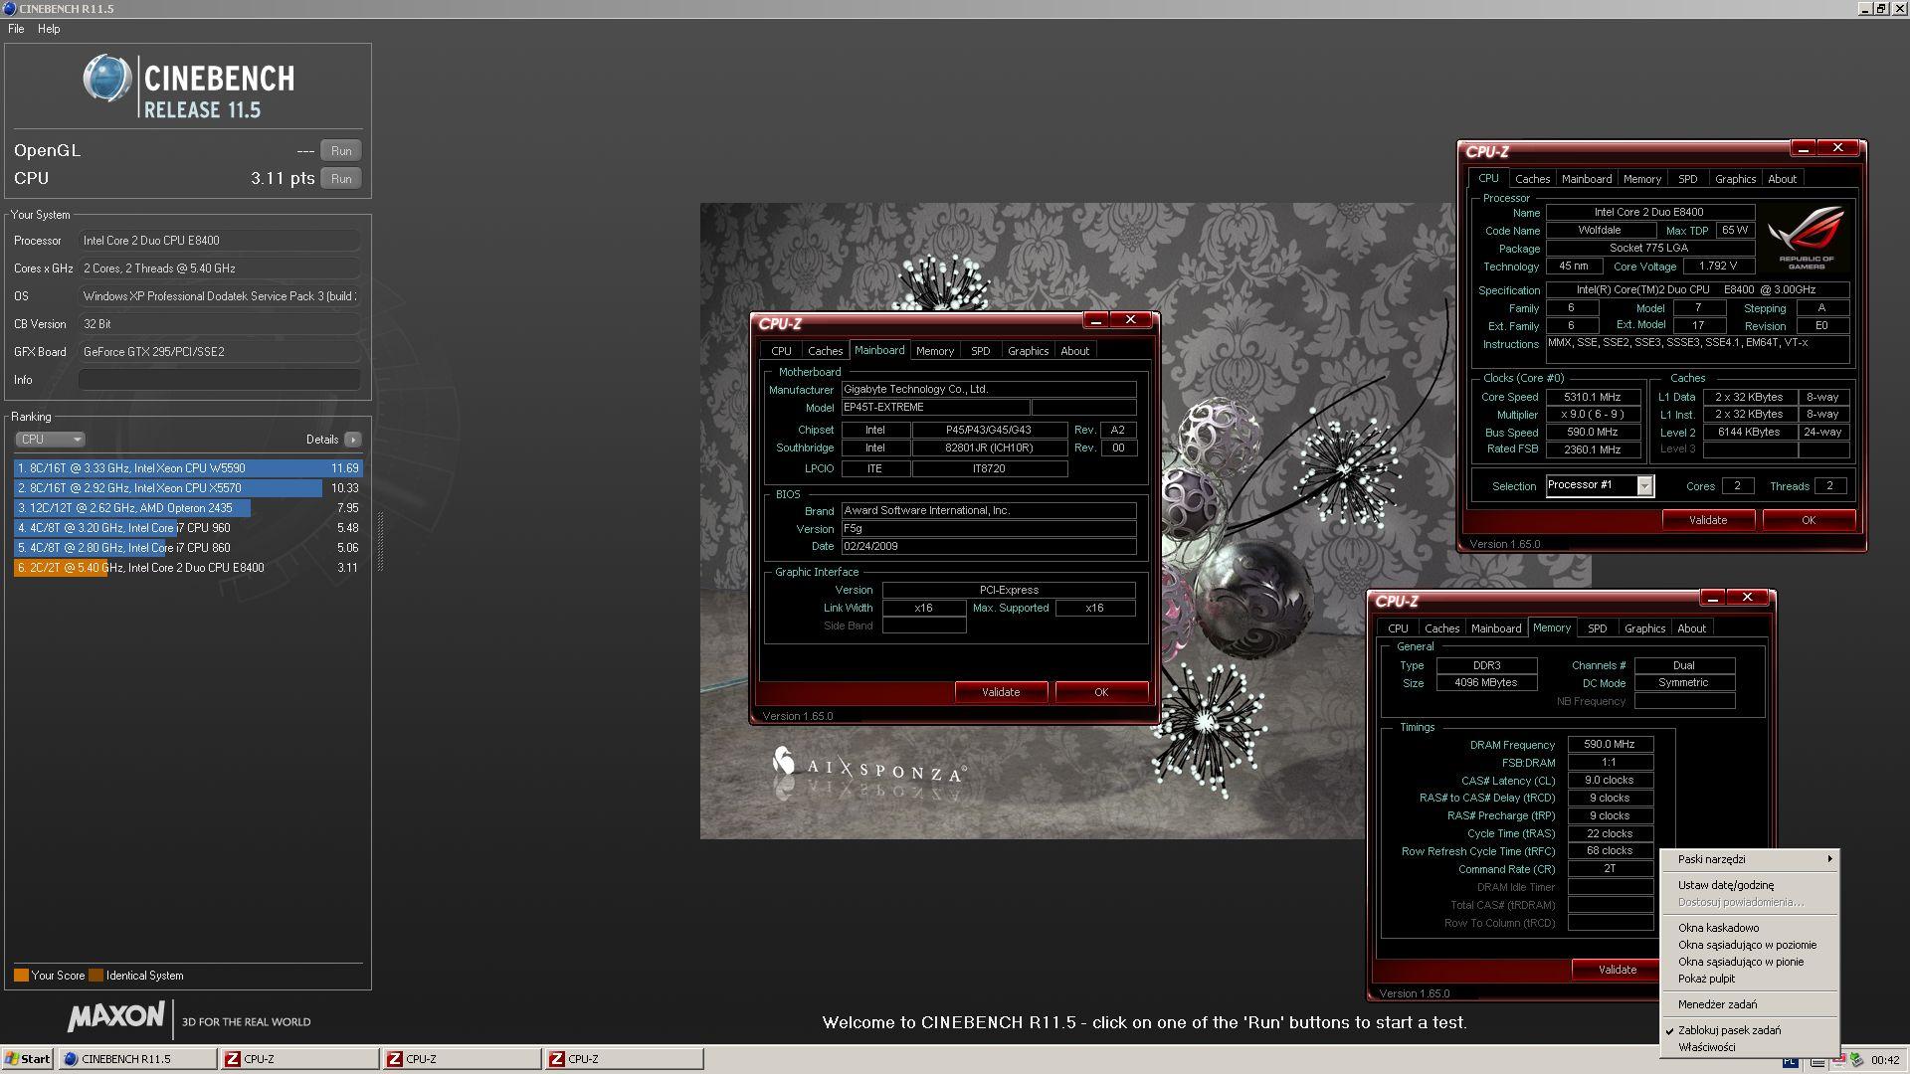Click Validate in Memory CPU-Z window
This screenshot has width=1910, height=1074.
(x=1617, y=970)
